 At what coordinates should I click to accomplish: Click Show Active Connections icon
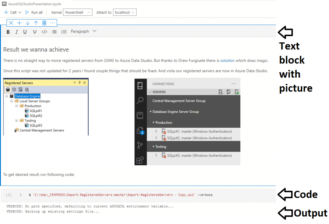(x=236, y=92)
